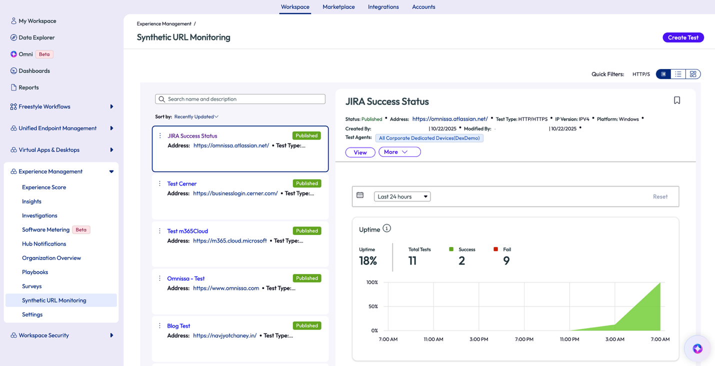Click the calendar icon beside date range
Screen dimensions: 715x366
(x=360, y=195)
